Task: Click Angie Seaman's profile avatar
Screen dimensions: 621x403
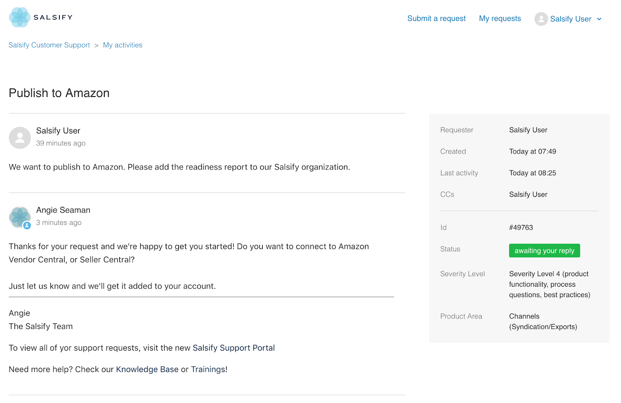Action: point(19,216)
